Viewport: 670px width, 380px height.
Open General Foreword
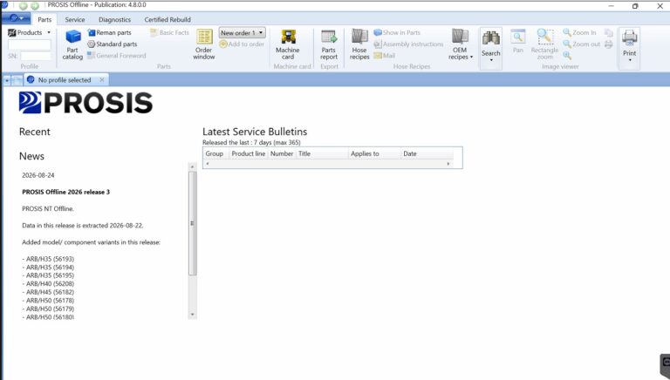pos(117,56)
